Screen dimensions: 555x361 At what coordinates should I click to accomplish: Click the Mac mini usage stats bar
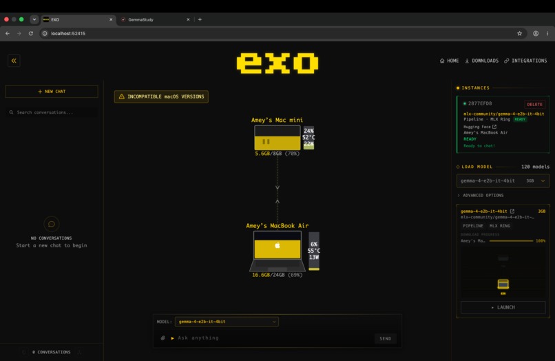coord(308,138)
